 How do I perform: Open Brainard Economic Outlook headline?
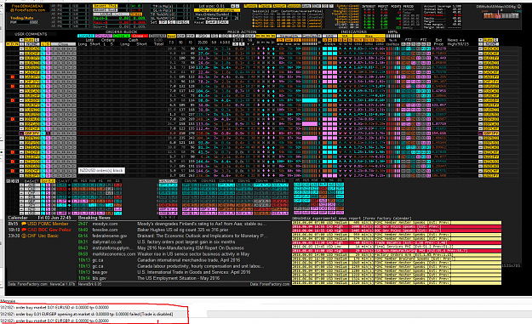[203, 236]
